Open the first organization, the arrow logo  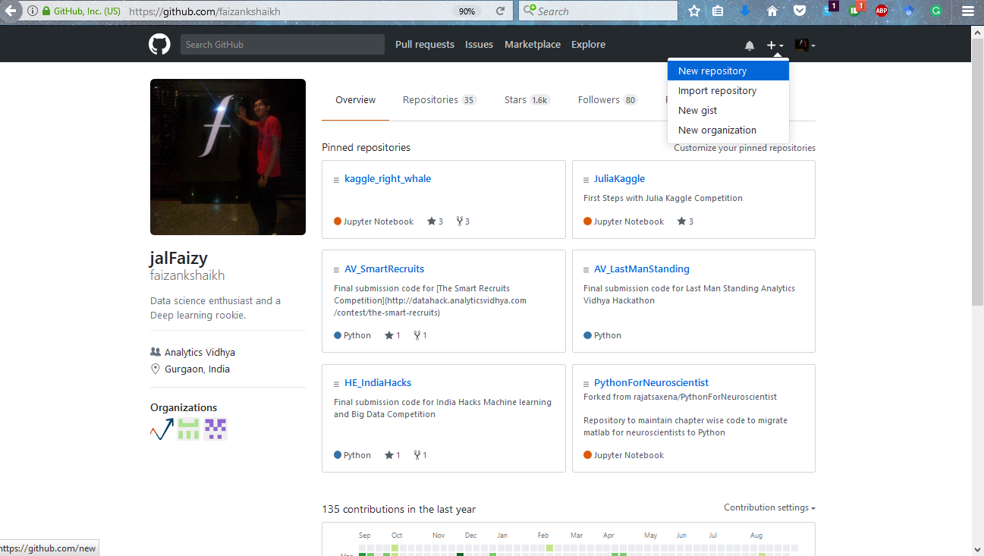tap(162, 429)
